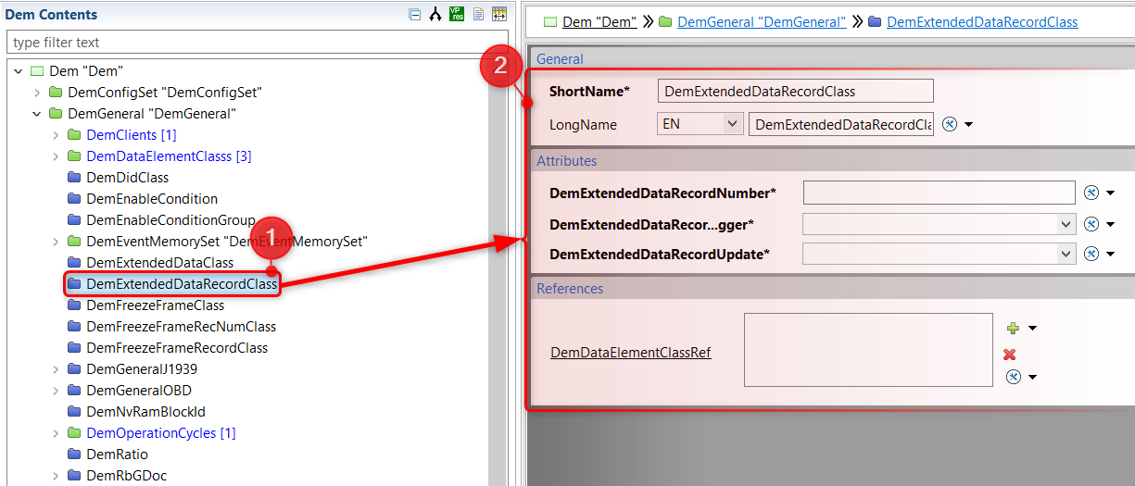This screenshot has width=1135, height=486.
Task: Open the DemExtendedDataRecordUpdate combo box
Action: (x=939, y=254)
